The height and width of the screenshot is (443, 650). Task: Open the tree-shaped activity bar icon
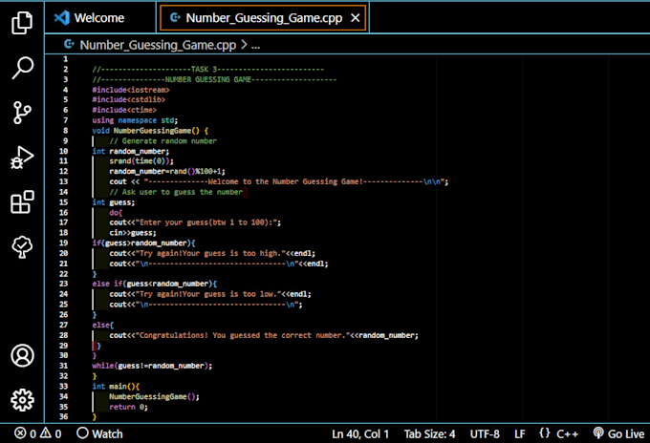22,247
